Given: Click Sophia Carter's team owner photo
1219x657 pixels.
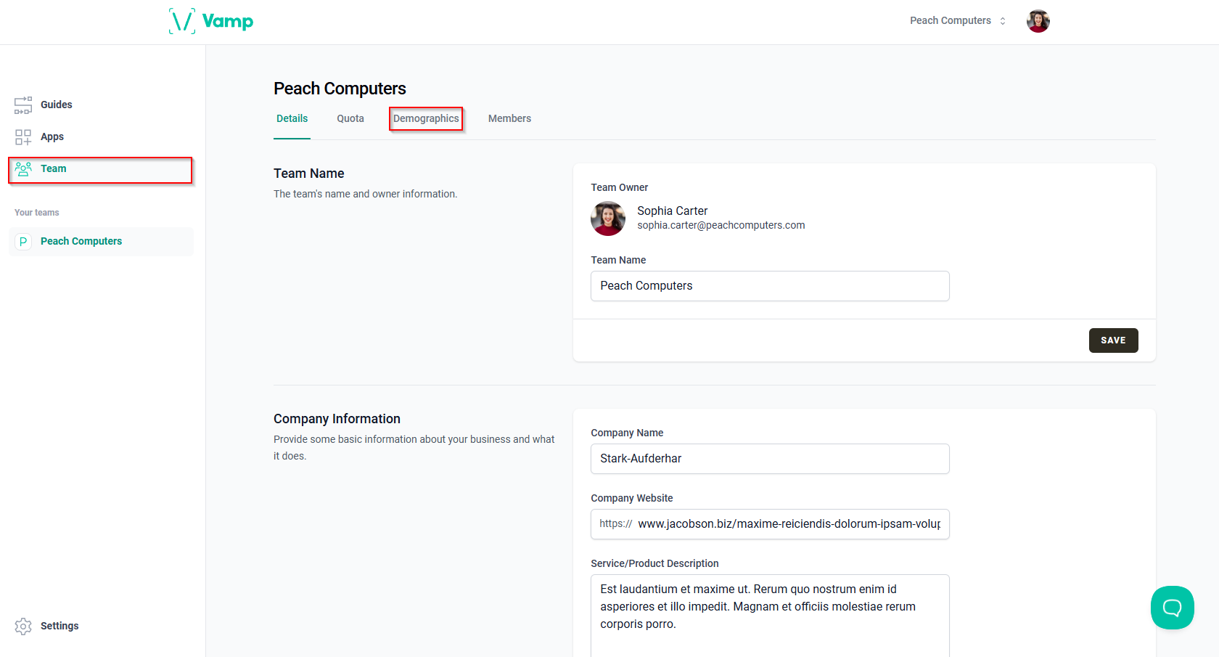Looking at the screenshot, I should click(x=607, y=219).
